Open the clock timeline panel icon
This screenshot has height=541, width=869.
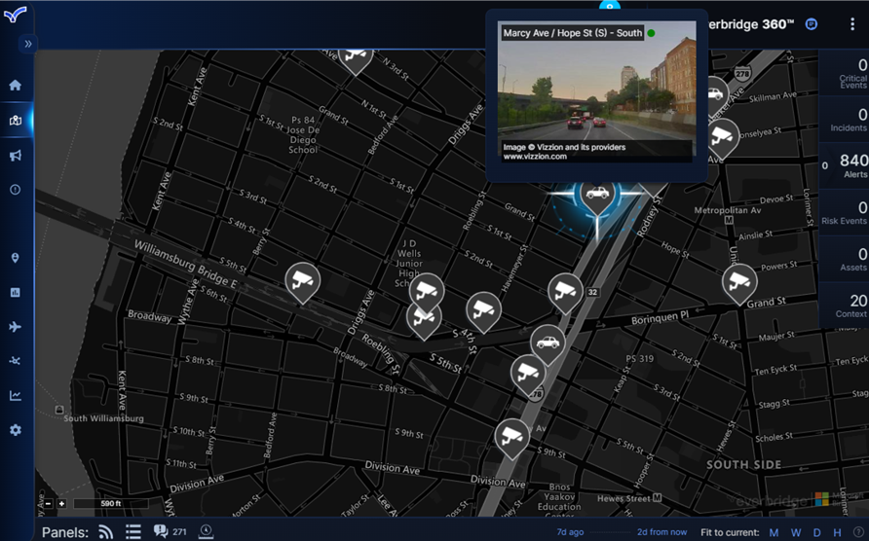[206, 531]
